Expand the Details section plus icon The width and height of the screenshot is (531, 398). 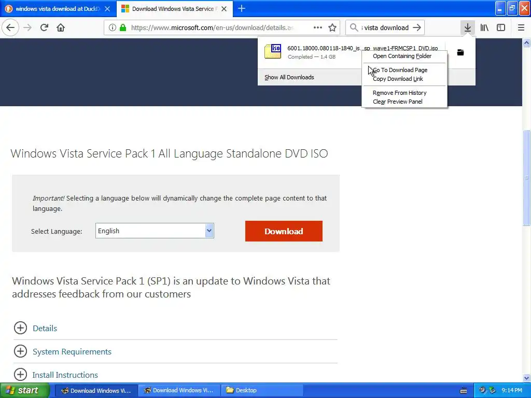click(x=20, y=328)
